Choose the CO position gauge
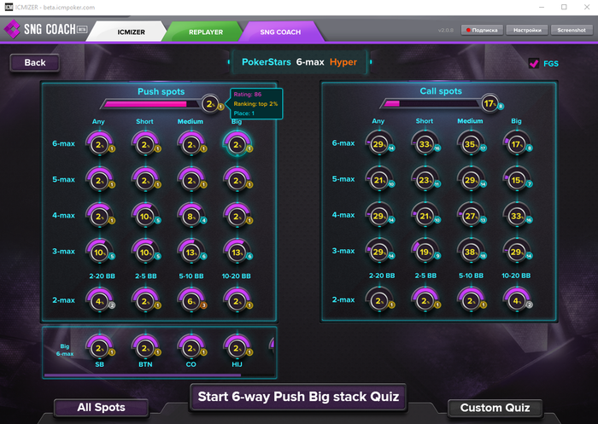This screenshot has width=598, height=424. (x=191, y=347)
